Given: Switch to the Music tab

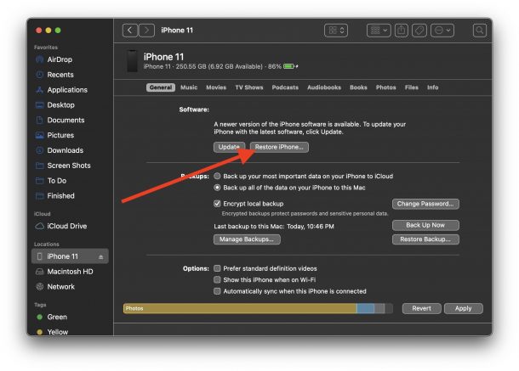Looking at the screenshot, I should (189, 87).
